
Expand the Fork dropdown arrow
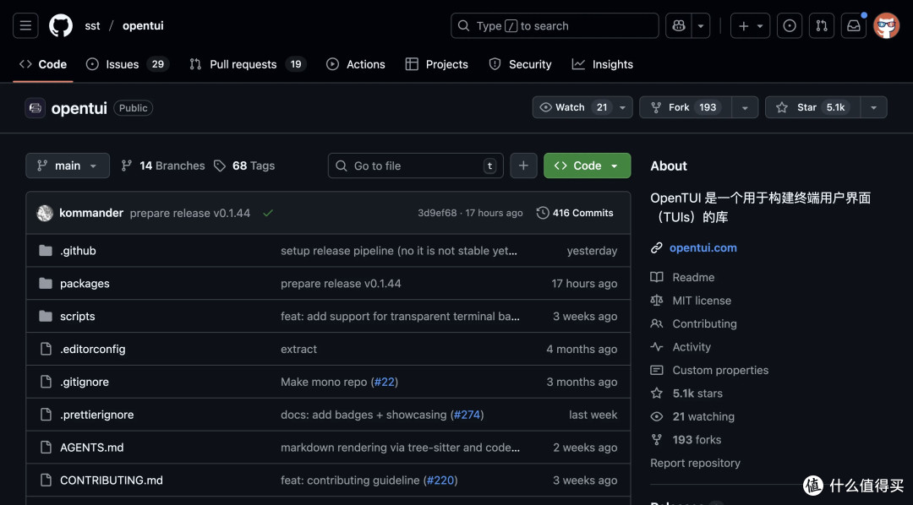(745, 107)
